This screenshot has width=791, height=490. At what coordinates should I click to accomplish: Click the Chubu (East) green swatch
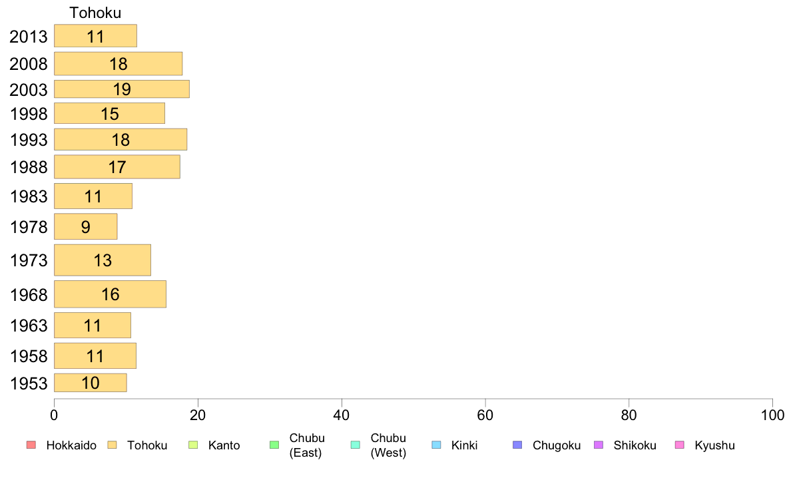tap(274, 445)
